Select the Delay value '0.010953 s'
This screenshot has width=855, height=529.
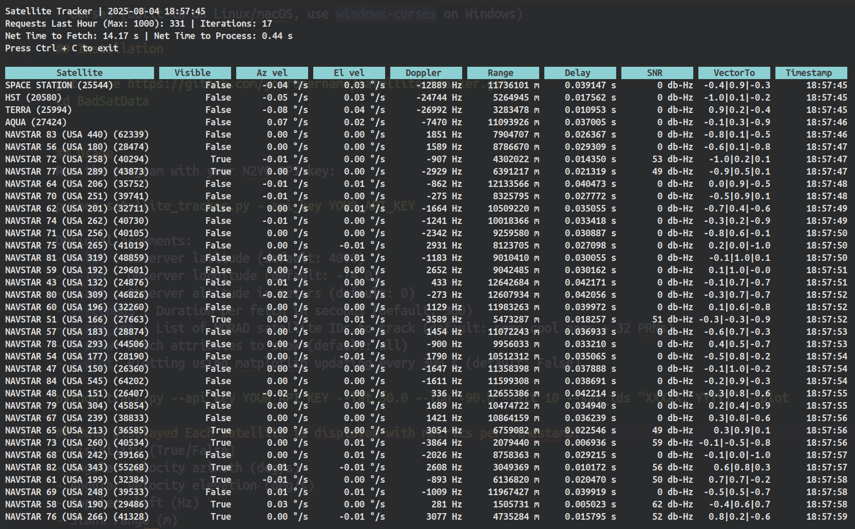coord(591,110)
